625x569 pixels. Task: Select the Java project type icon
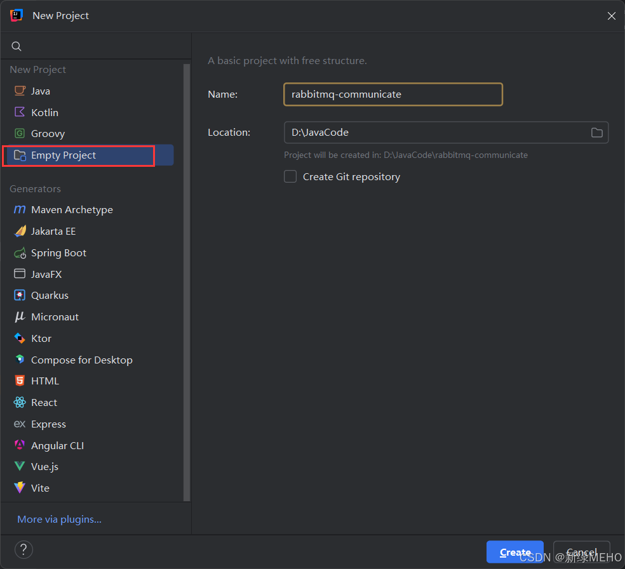click(20, 91)
